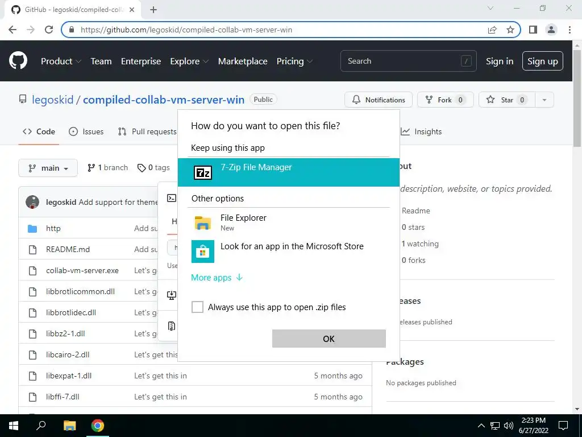Click Chrome tab search chevron
Viewport: 582px width, 437px height.
click(x=490, y=8)
